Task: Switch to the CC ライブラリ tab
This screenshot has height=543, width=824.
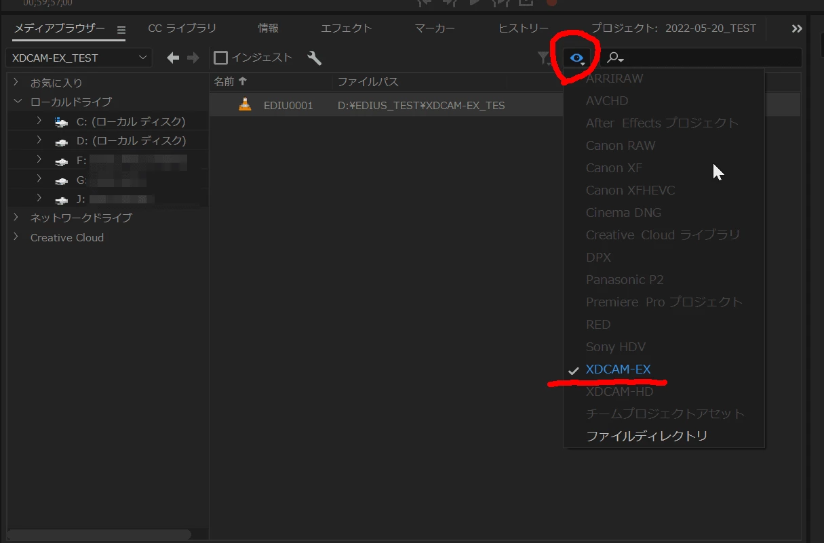Action: coord(182,28)
